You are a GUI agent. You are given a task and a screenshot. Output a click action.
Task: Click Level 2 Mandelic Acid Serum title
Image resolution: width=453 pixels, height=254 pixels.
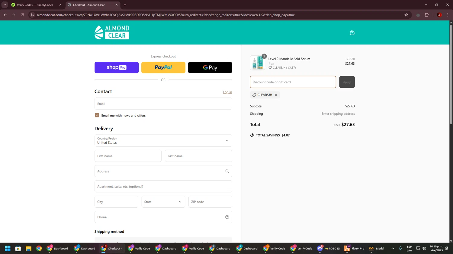[289, 59]
